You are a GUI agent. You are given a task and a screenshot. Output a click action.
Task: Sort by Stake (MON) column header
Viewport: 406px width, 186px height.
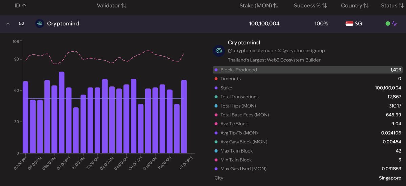(259, 5)
